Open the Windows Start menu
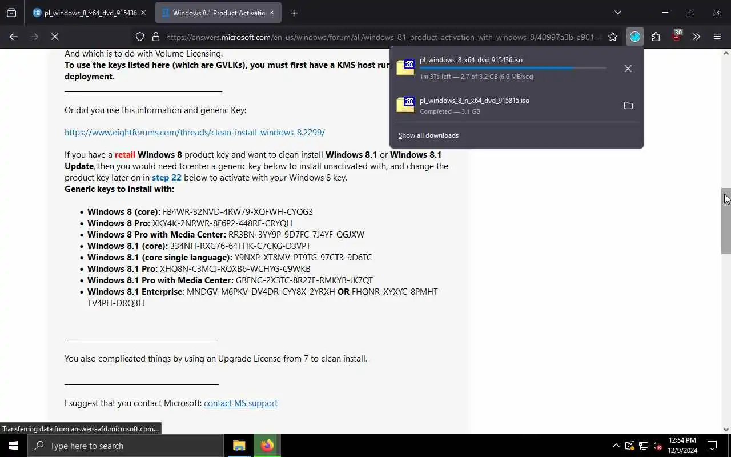The height and width of the screenshot is (457, 731). 14,446
